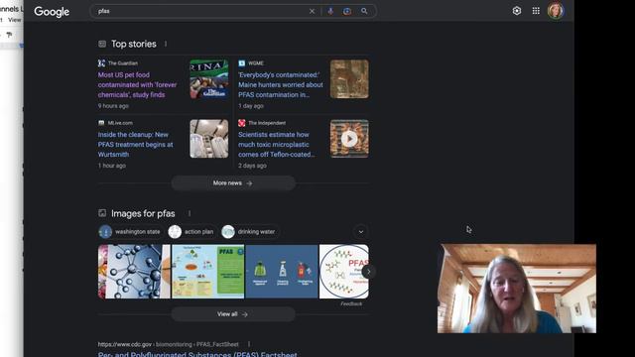
Task: Select the drinking water image chip
Action: point(249,232)
